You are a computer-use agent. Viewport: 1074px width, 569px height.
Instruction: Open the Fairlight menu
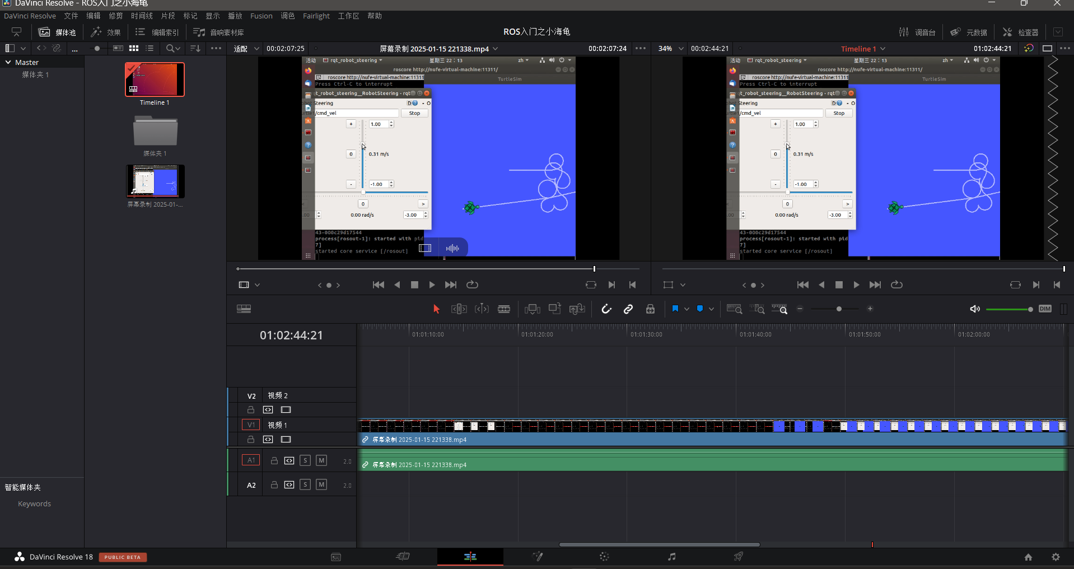coord(316,16)
